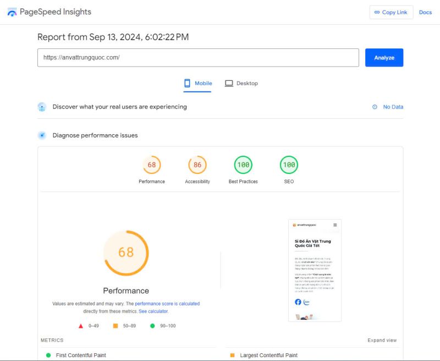
Task: Open the Docs link
Action: point(425,12)
